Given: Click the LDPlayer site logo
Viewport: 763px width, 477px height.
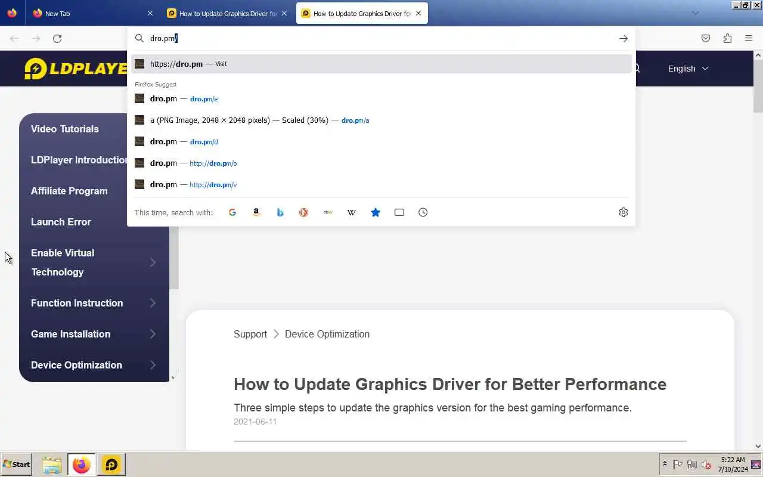Looking at the screenshot, I should [76, 69].
